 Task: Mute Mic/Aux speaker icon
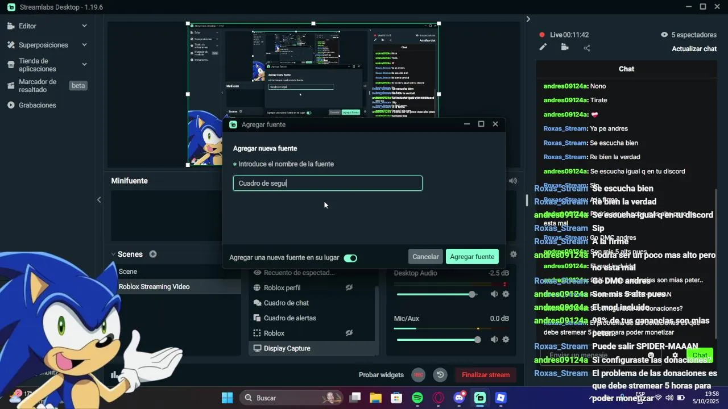tap(494, 340)
